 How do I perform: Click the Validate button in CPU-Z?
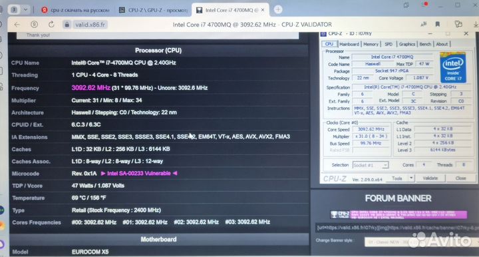click(430, 178)
